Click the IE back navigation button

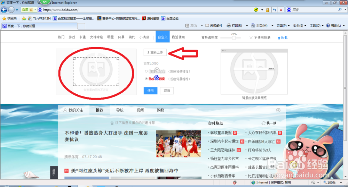[x=4, y=10]
